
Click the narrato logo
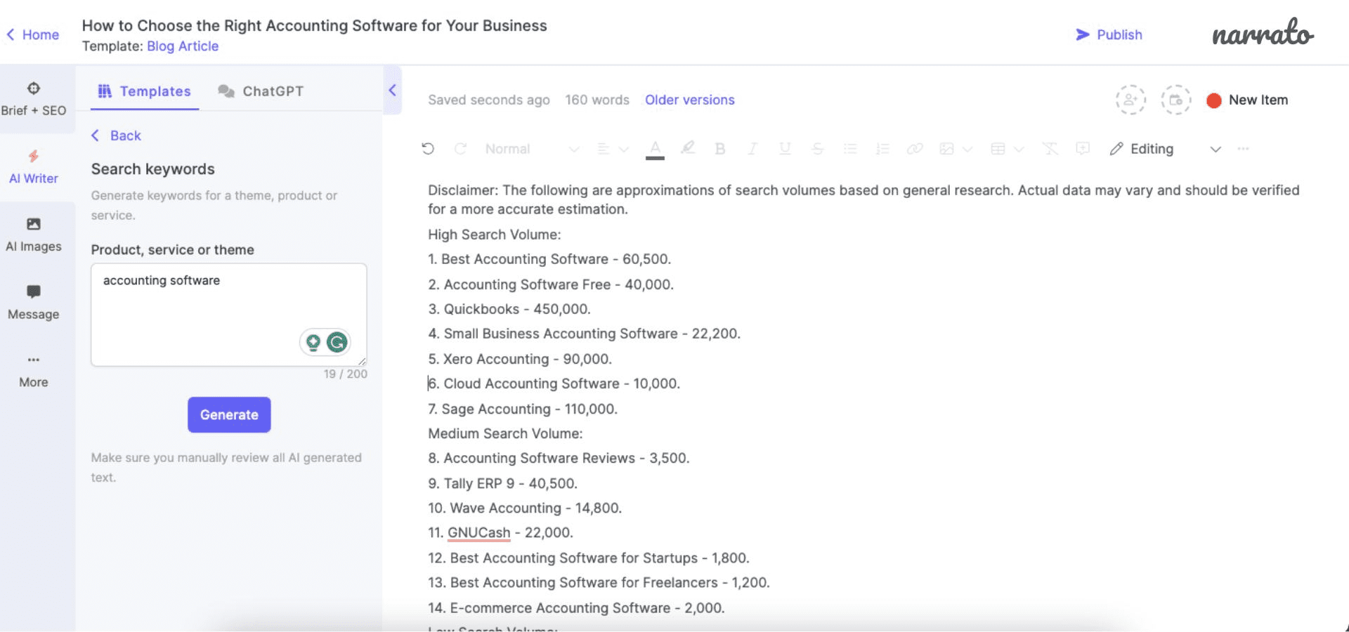click(x=1263, y=33)
